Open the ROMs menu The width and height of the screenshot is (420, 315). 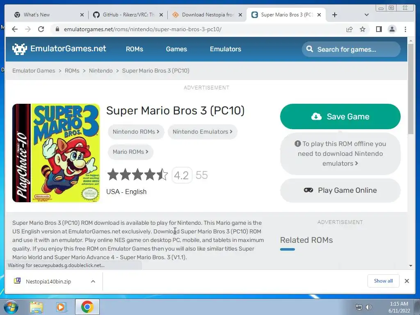pos(135,49)
